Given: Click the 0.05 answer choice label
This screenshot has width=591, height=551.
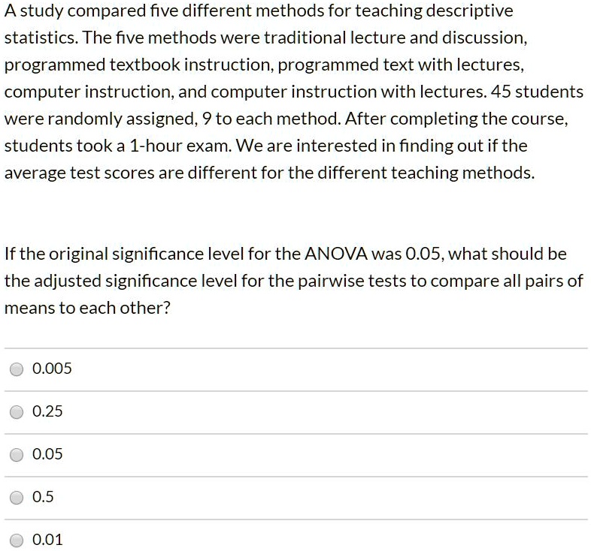Looking at the screenshot, I should pyautogui.click(x=49, y=454).
